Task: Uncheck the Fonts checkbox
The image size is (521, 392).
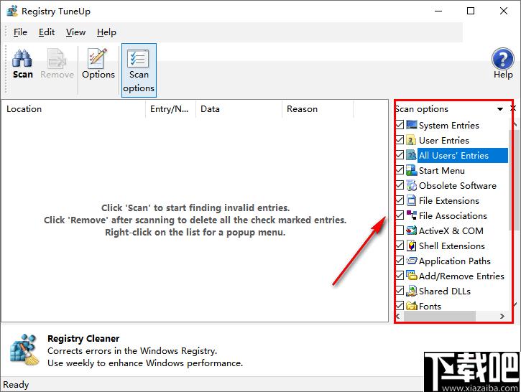Action: (x=400, y=305)
